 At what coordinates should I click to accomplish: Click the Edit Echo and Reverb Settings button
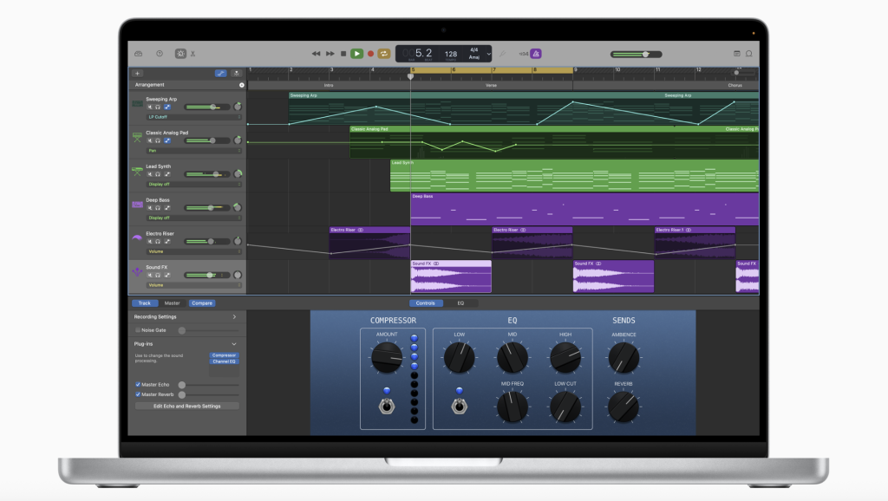coord(187,406)
